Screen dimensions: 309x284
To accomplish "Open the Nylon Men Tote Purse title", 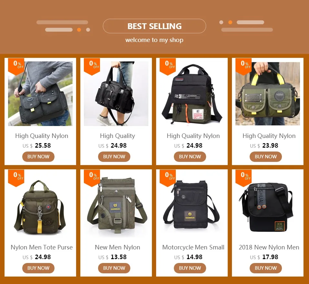I will (x=42, y=247).
